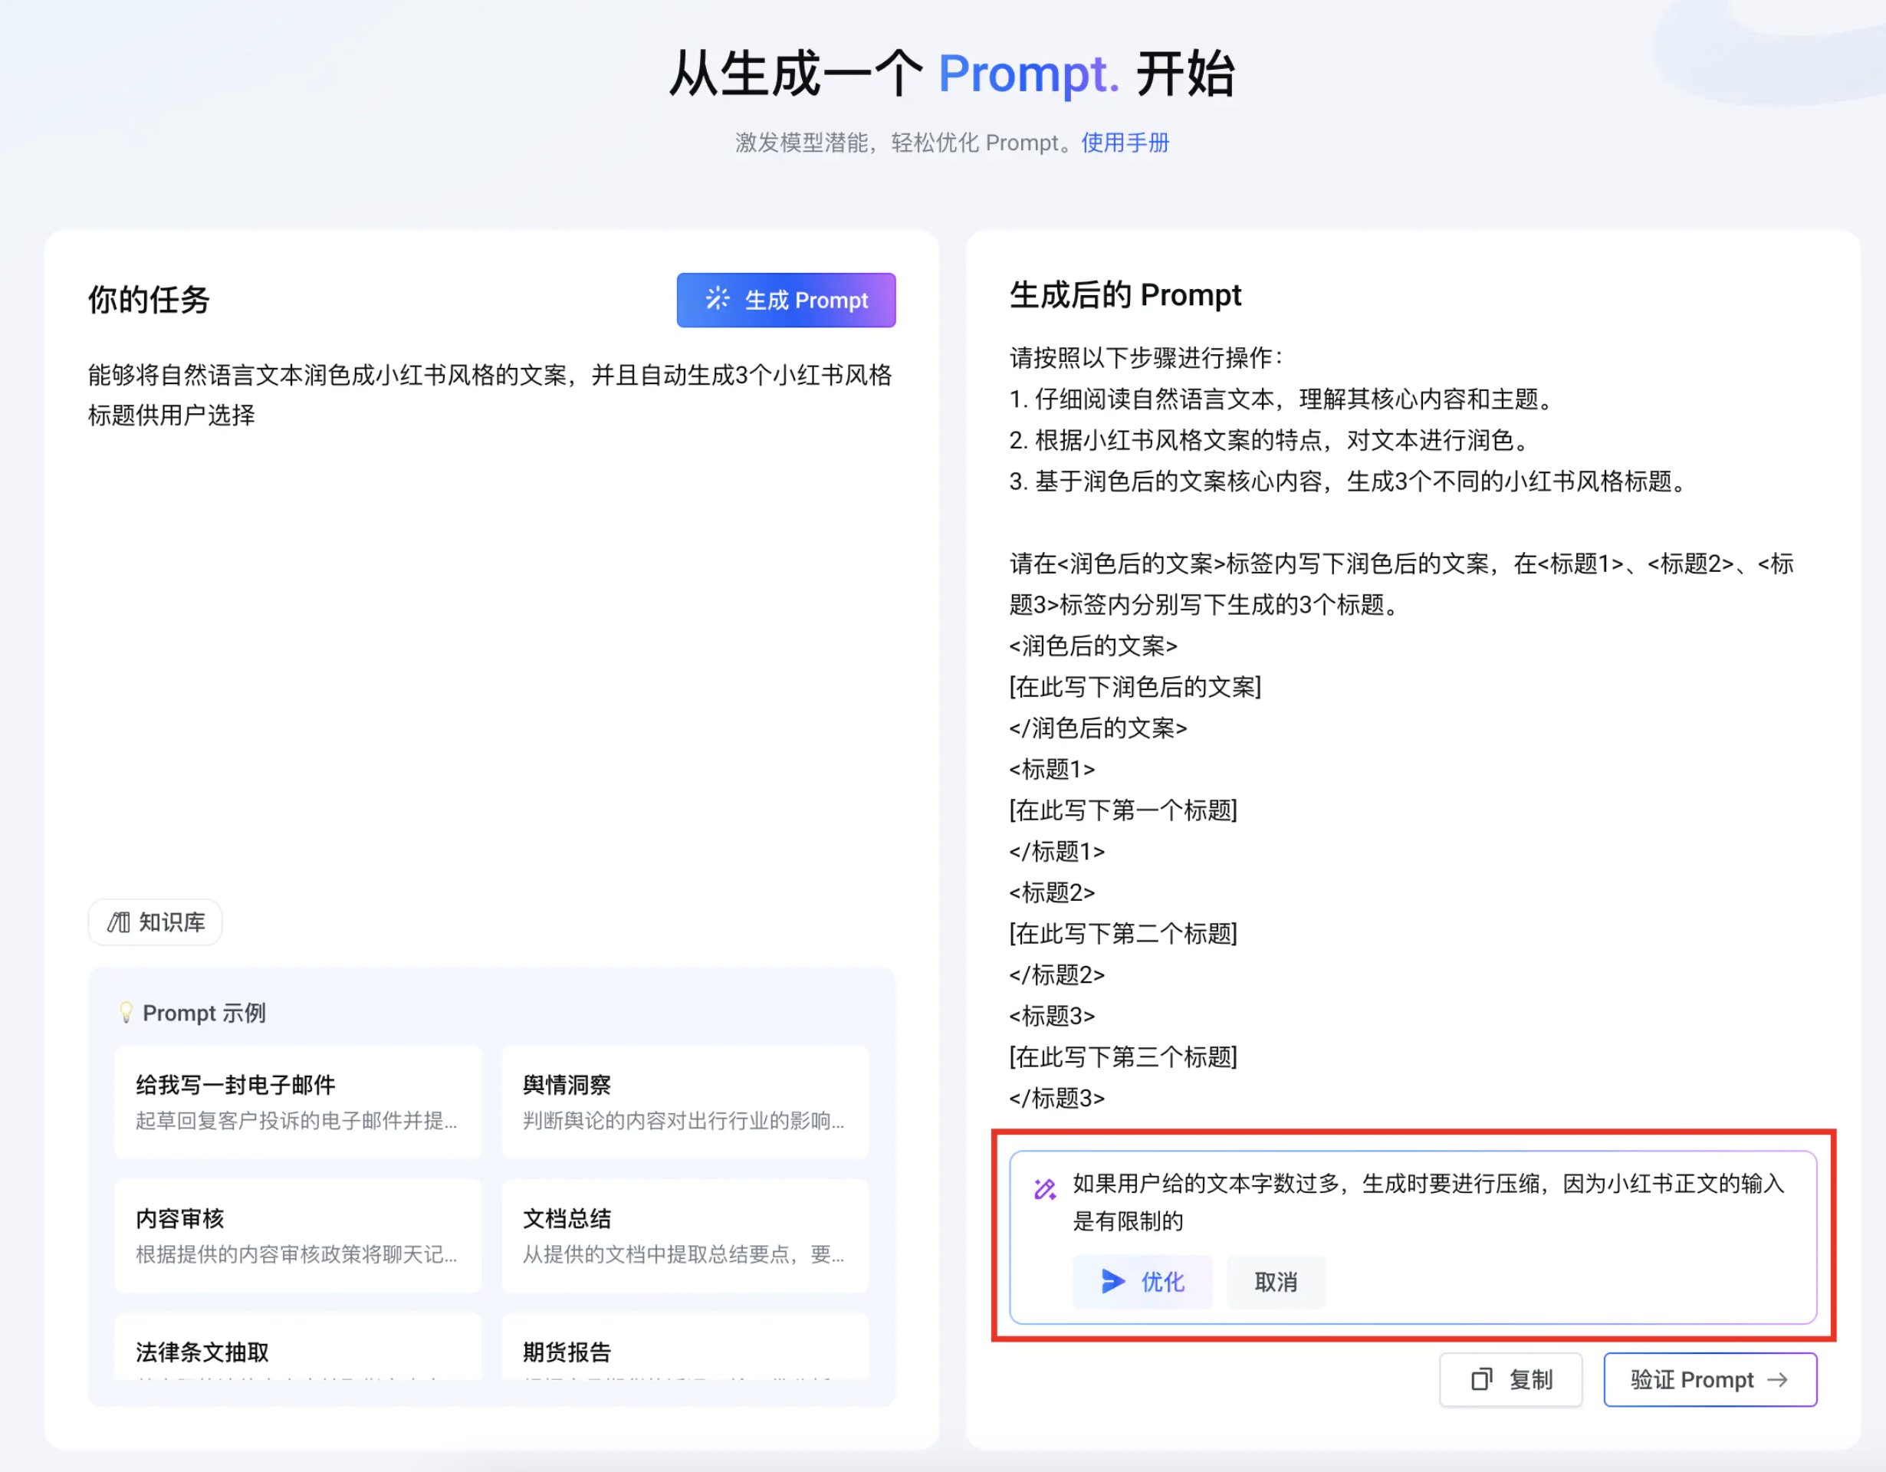This screenshot has height=1472, width=1886.
Task: Click the paper plane icon on 优化
Action: (1113, 1281)
